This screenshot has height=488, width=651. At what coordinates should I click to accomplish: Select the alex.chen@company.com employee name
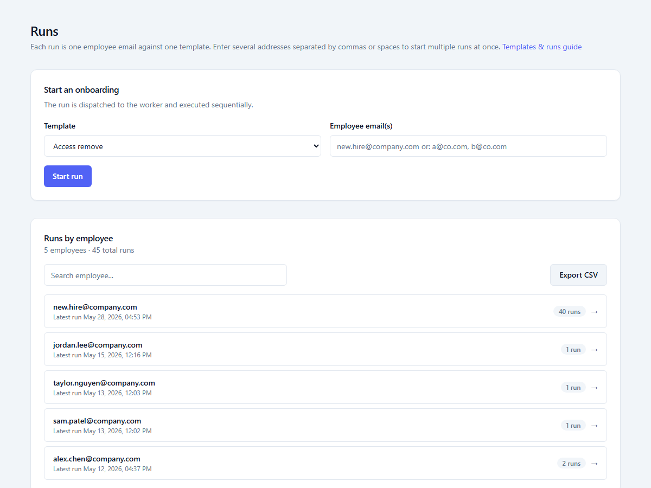(x=97, y=459)
